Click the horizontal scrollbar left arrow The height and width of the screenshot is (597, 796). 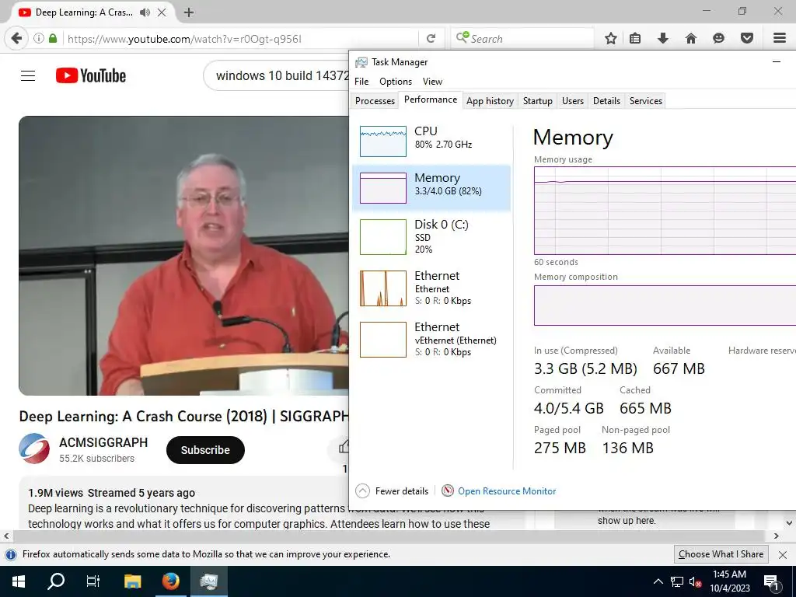[6, 536]
